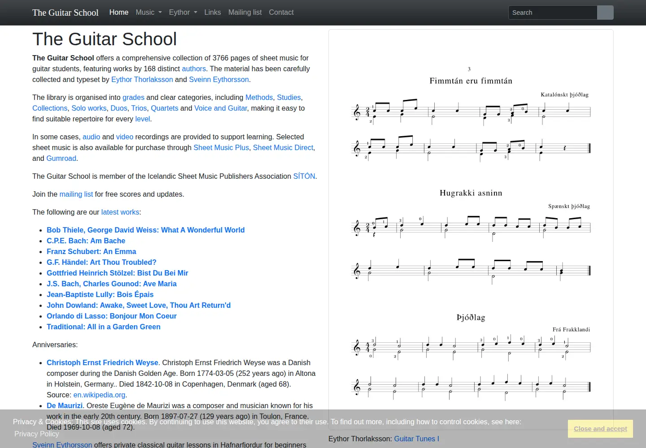Browse the Methods category link

[x=259, y=97]
